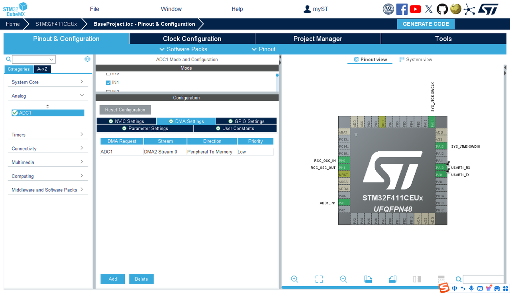The width and height of the screenshot is (510, 293).
Task: Click the pin icon next to USART1_RX
Action: coord(448,164)
